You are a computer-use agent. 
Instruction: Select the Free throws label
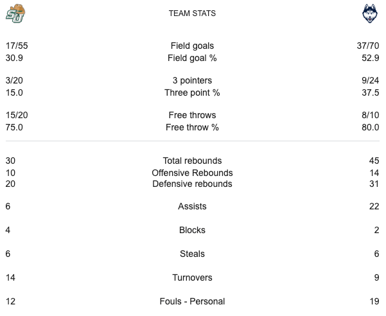(x=193, y=116)
